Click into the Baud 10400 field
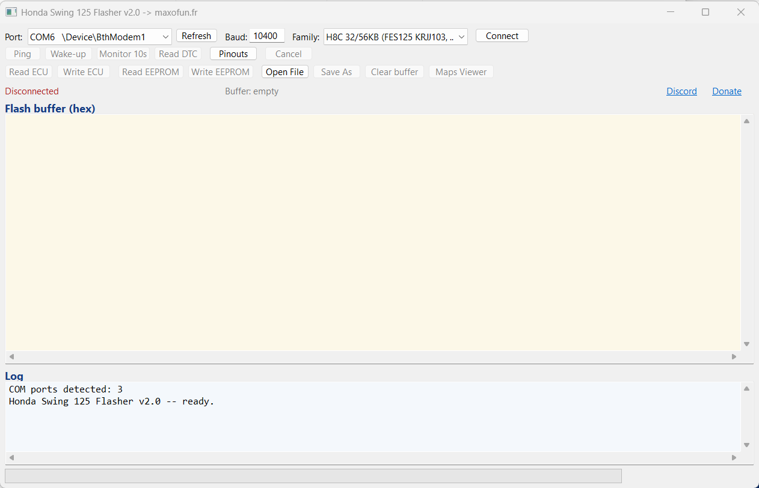 coord(267,36)
